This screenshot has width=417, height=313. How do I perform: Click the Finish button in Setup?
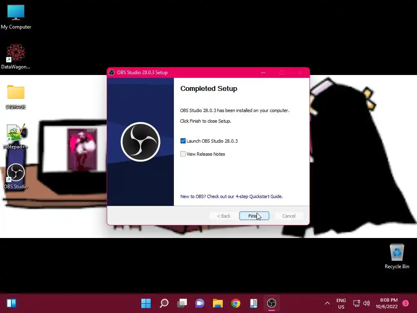pos(254,216)
